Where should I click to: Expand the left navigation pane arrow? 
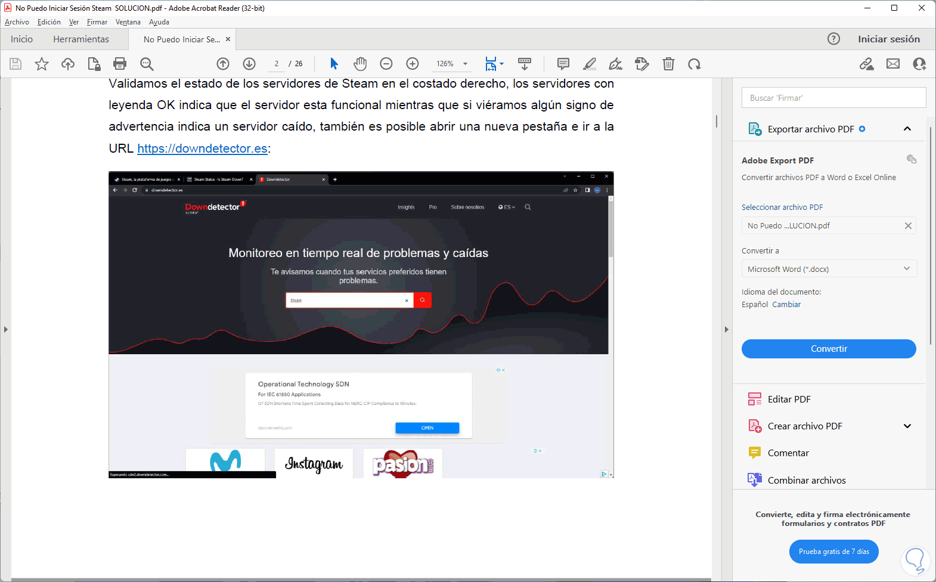[5, 329]
